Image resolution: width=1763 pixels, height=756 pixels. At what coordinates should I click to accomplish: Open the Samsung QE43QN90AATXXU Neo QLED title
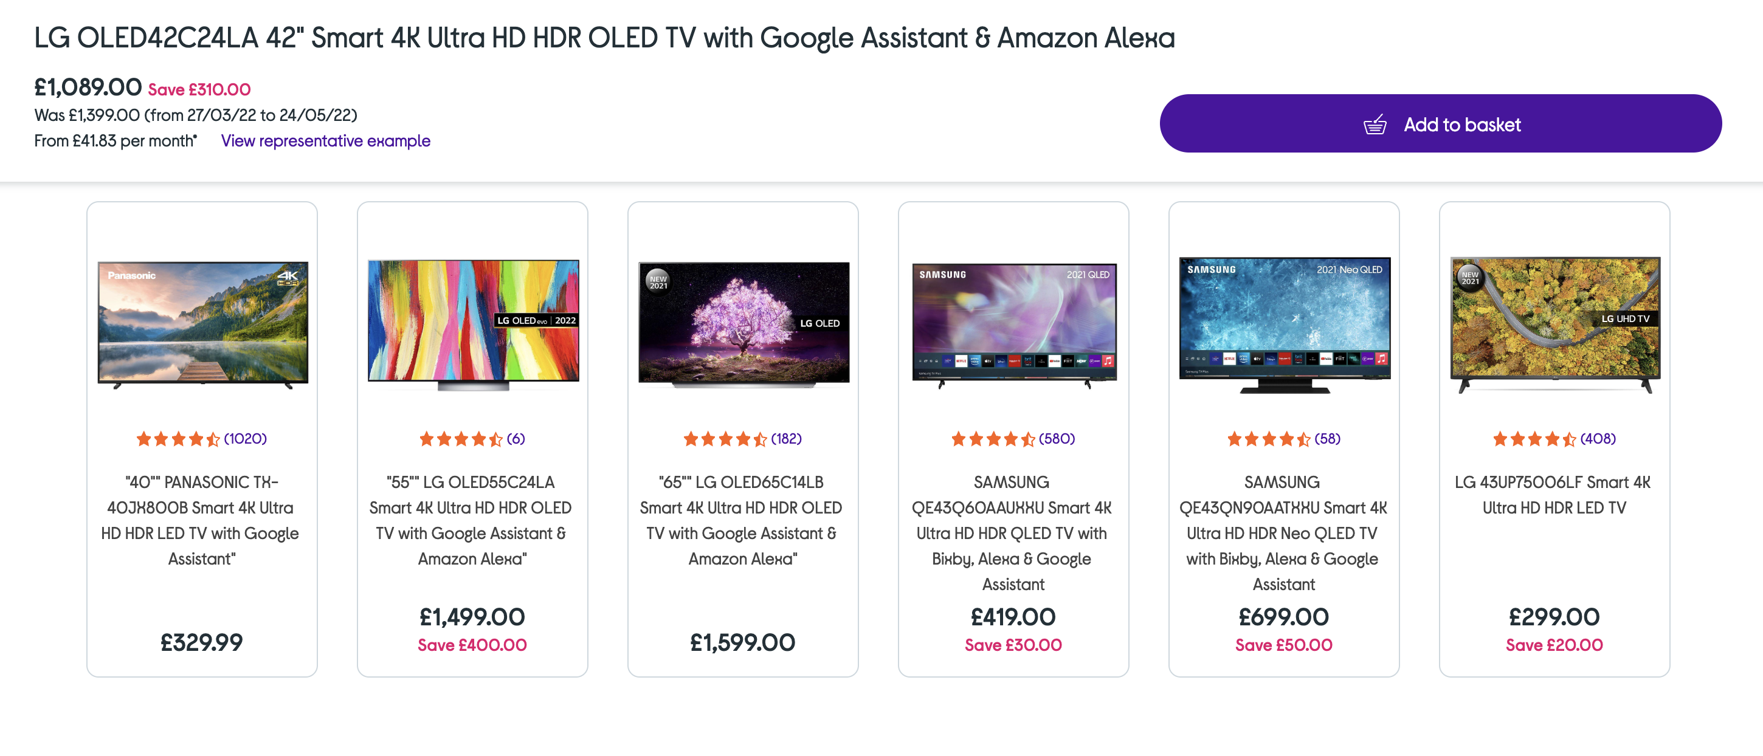coord(1283,533)
